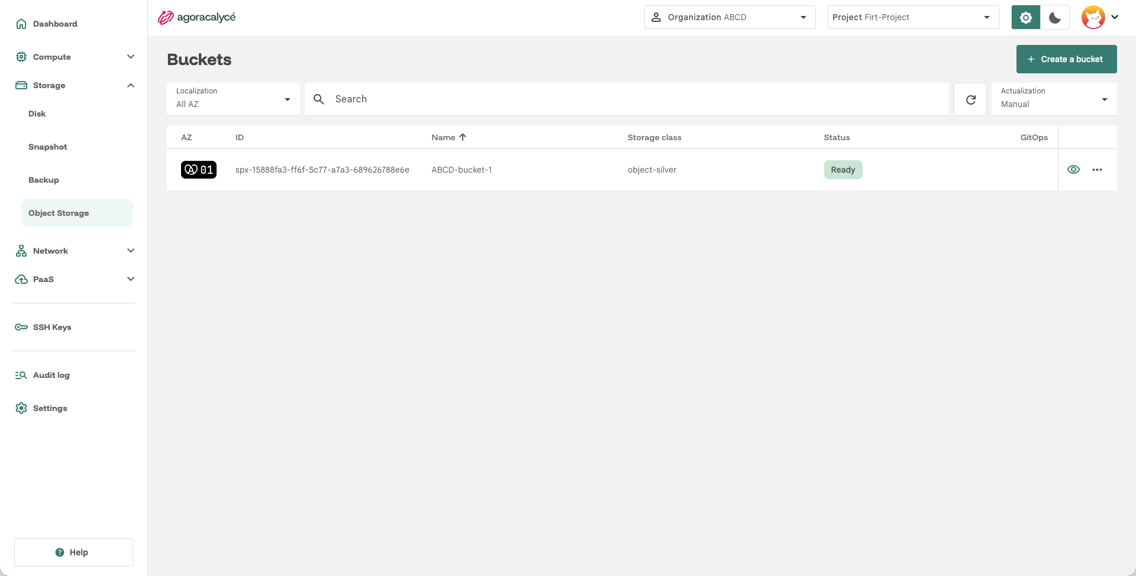Open the three-dots menu for ABCD-bucket-1
This screenshot has height=576, width=1136.
[1097, 170]
